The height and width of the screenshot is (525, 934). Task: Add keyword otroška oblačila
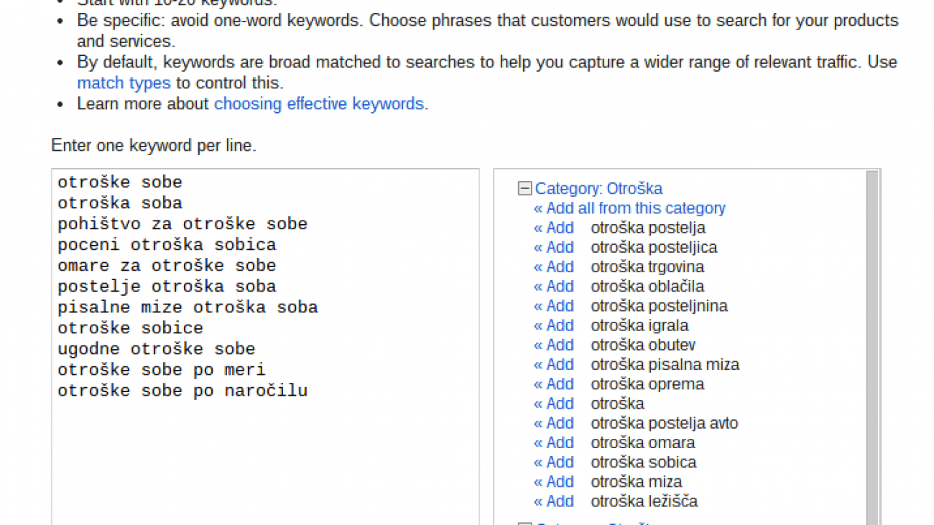click(554, 287)
